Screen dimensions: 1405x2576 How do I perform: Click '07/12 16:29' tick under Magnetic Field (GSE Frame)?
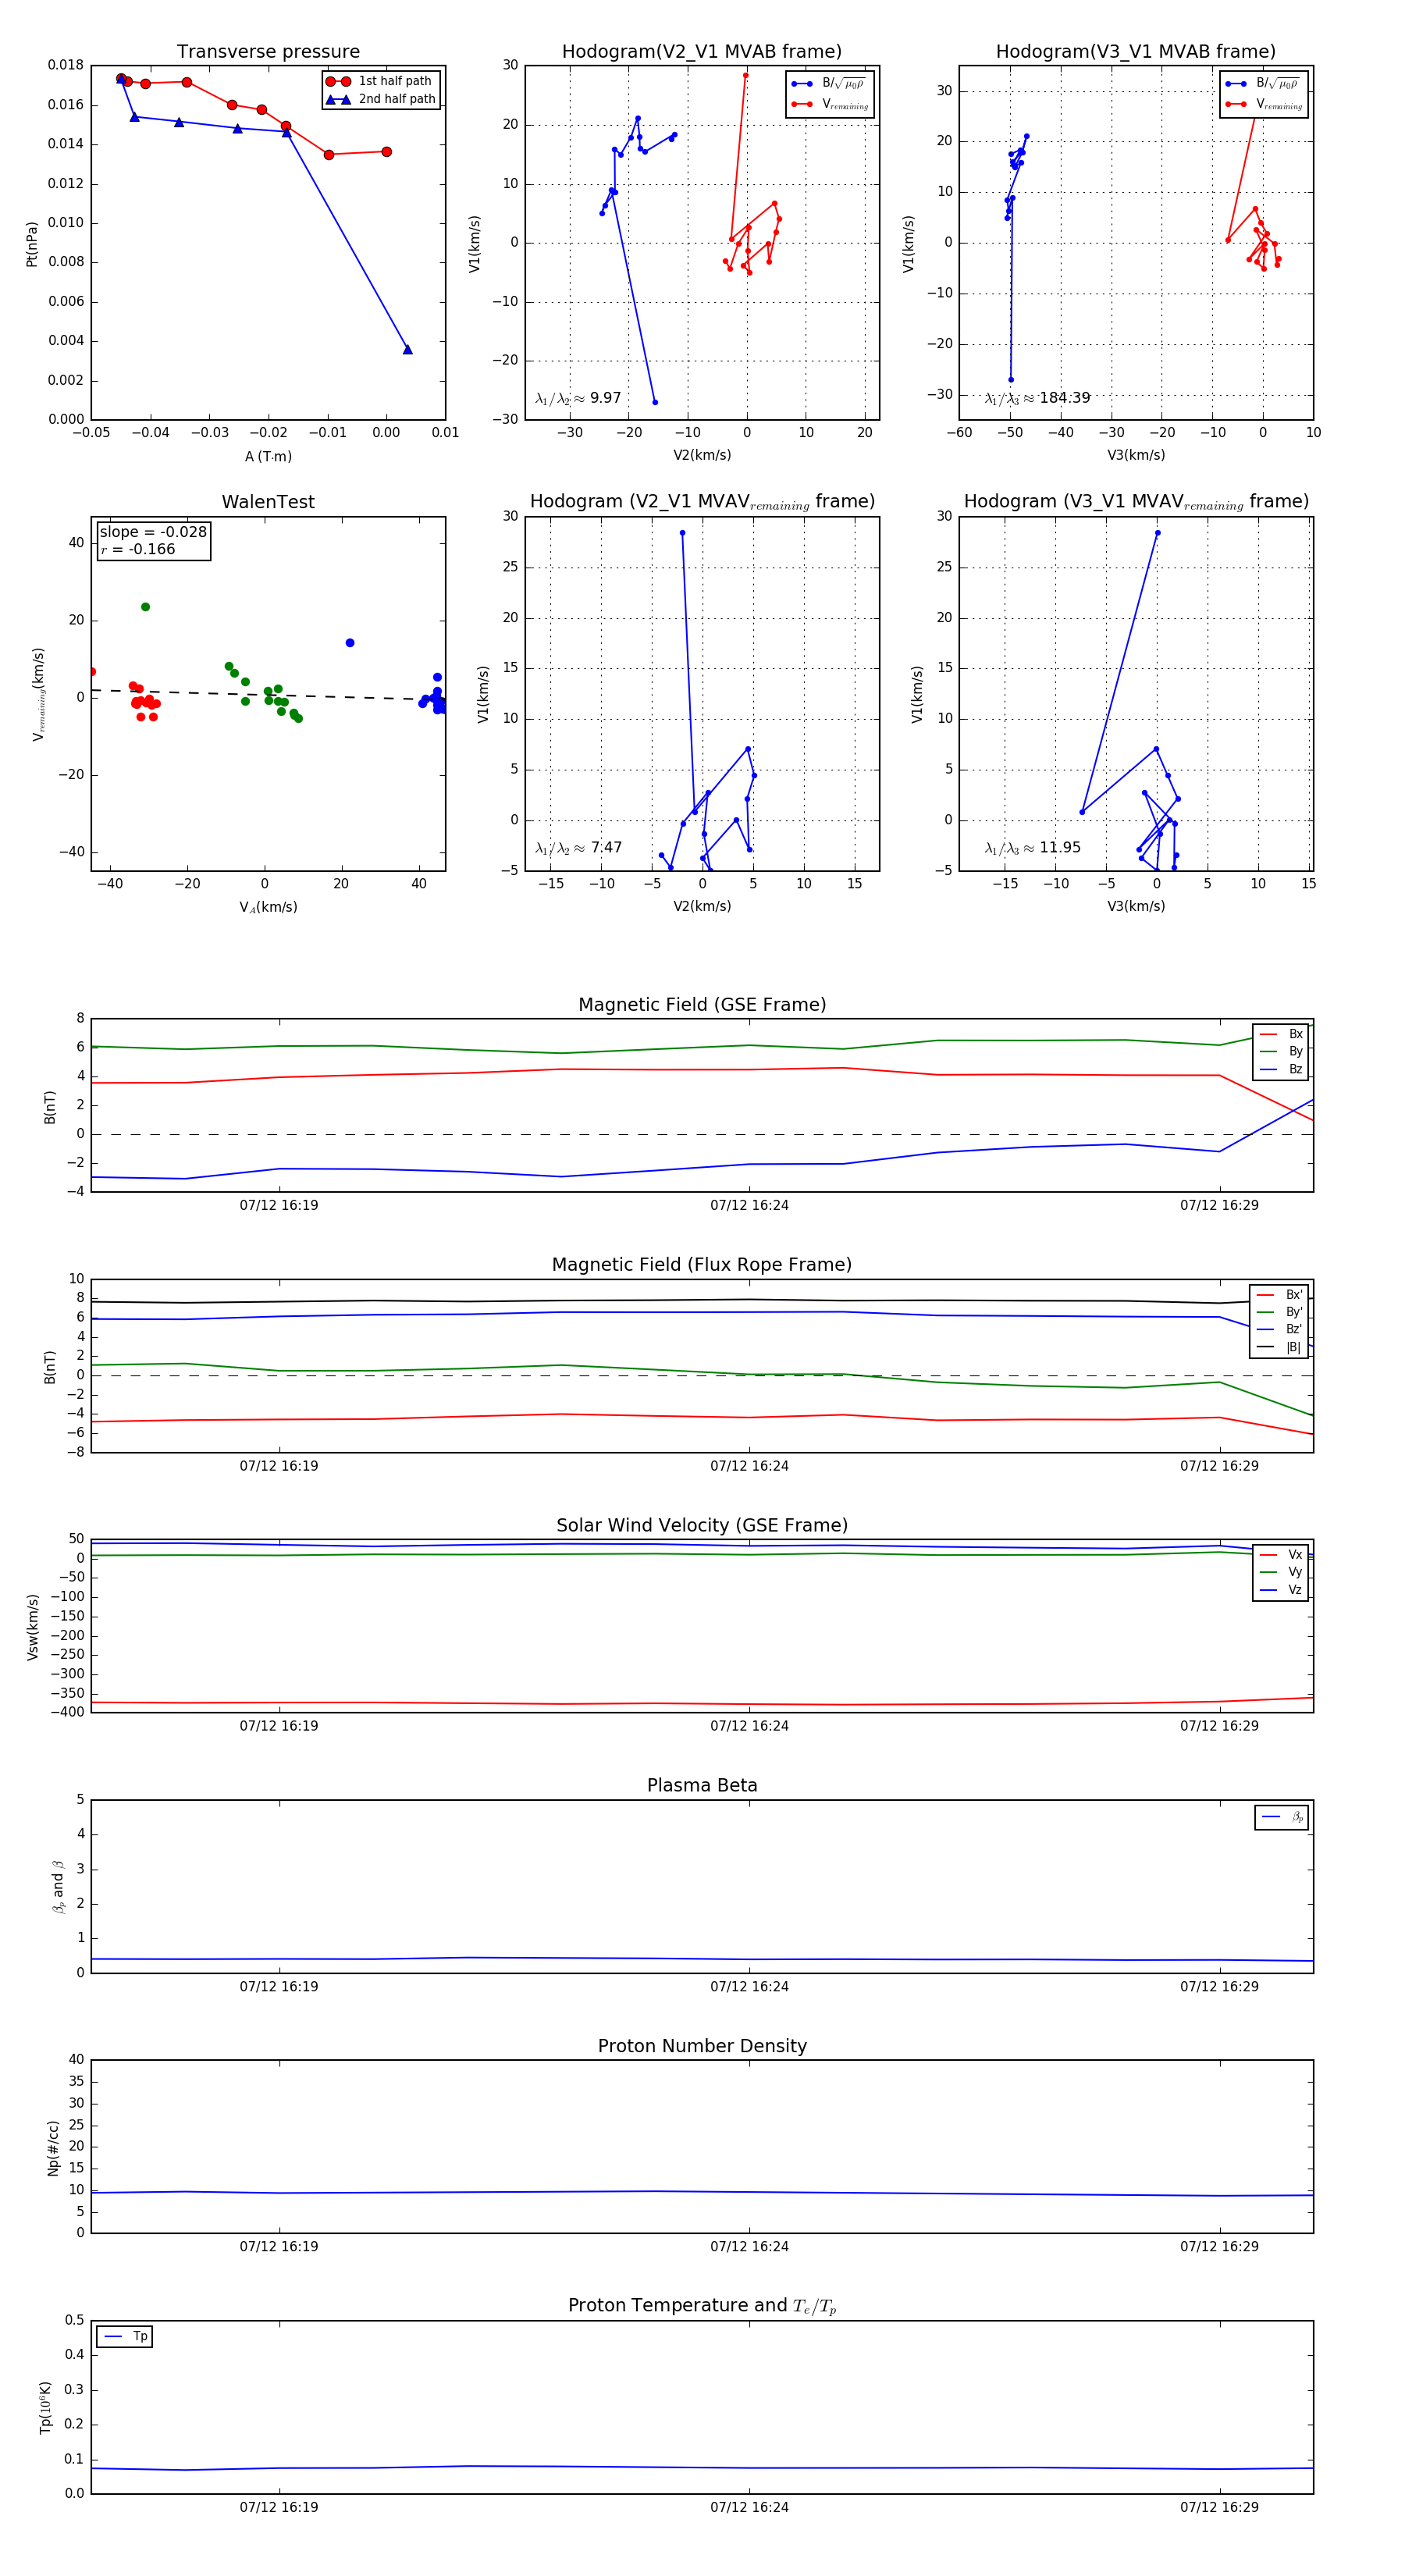click(1219, 1205)
